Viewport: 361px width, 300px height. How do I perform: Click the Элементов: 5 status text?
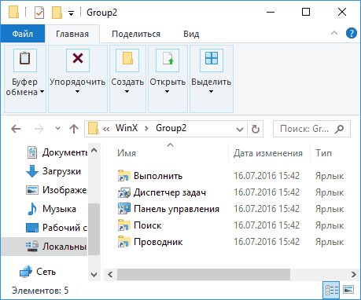pos(40,291)
